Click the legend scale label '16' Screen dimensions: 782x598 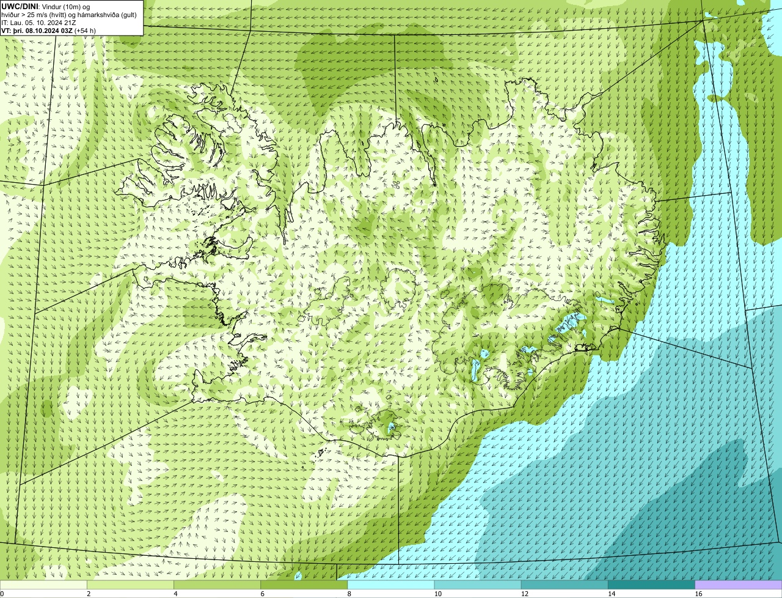tap(698, 594)
